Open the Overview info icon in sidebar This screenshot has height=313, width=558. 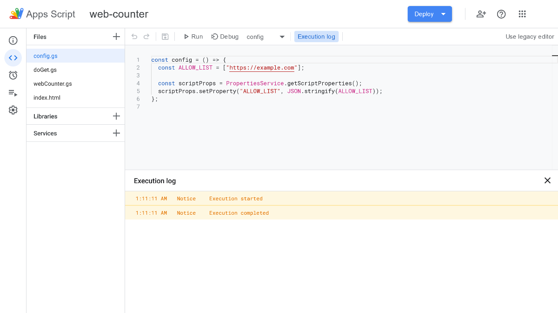pyautogui.click(x=13, y=40)
